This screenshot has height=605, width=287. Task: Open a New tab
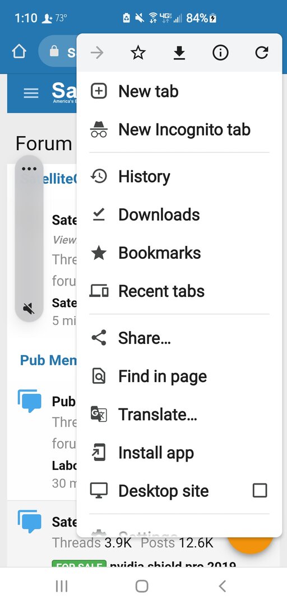[x=179, y=91]
